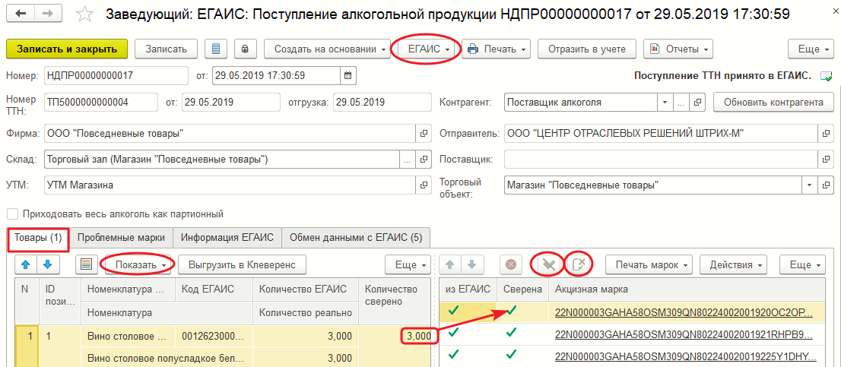Click the colored table settings icon in goods toolbar
The image size is (841, 367).
click(86, 264)
